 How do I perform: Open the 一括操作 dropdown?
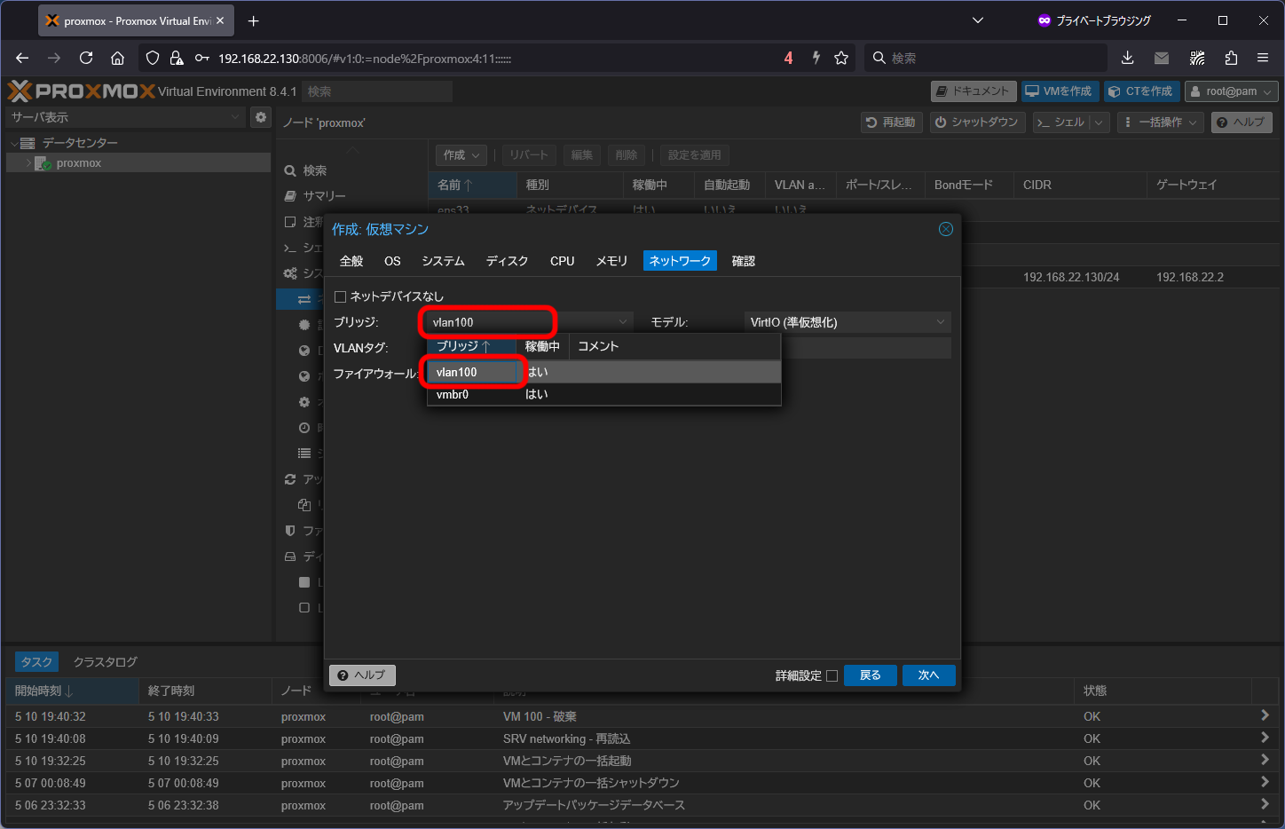[x=1161, y=122]
